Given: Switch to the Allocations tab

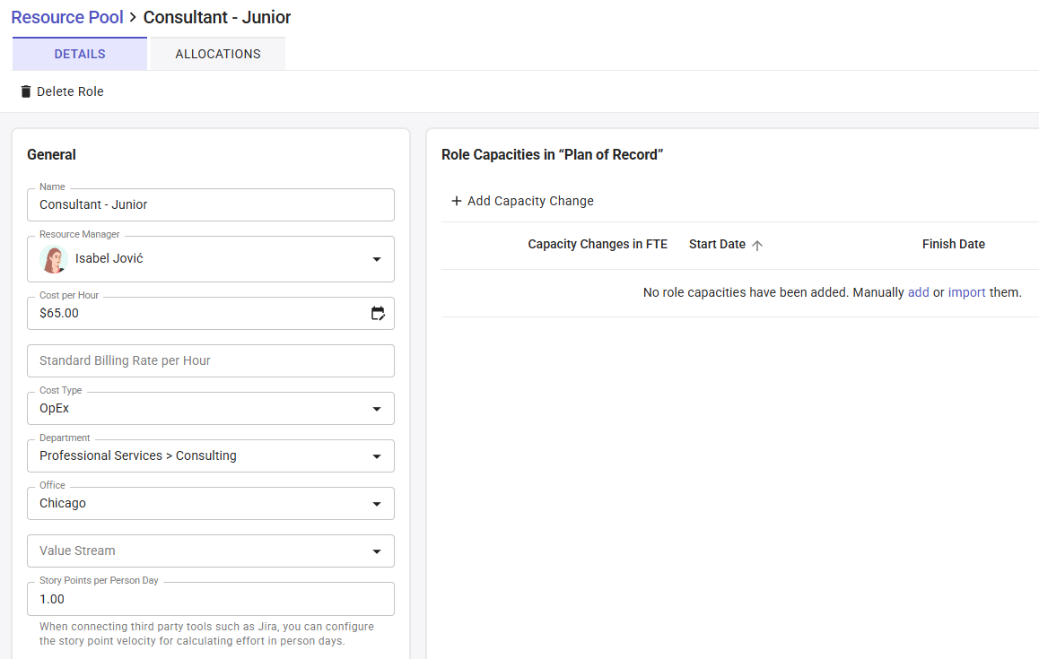Looking at the screenshot, I should click(218, 54).
